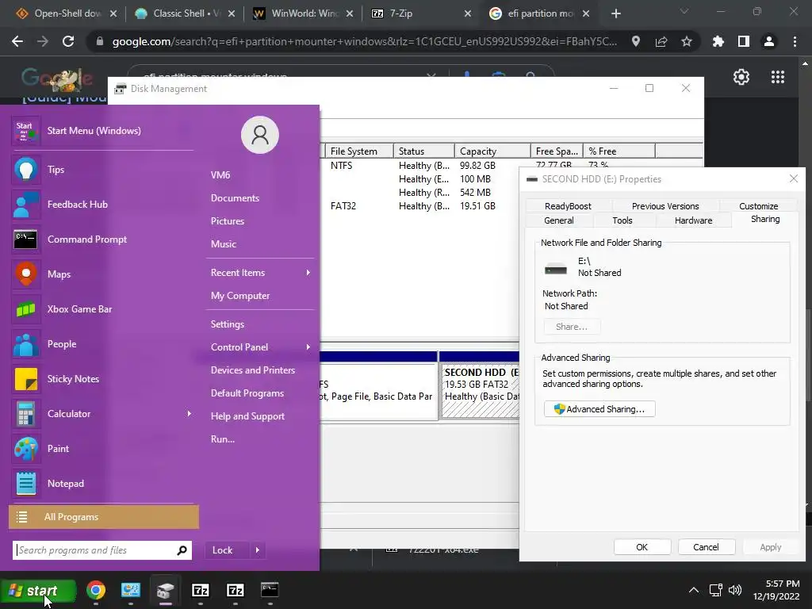Click the Chrome extensions puzzle icon

(718, 41)
